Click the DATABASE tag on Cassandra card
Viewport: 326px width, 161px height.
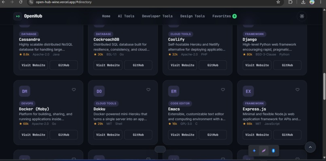click(x=29, y=34)
